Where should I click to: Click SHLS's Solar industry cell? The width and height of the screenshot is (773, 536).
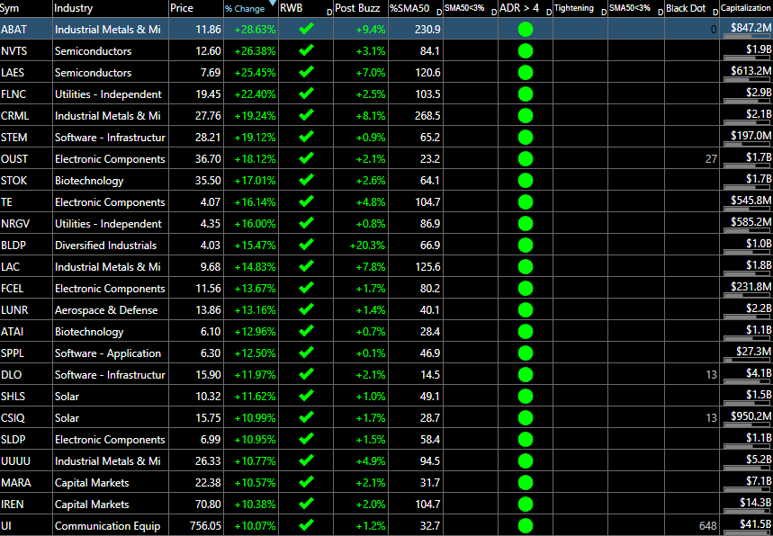(x=111, y=397)
